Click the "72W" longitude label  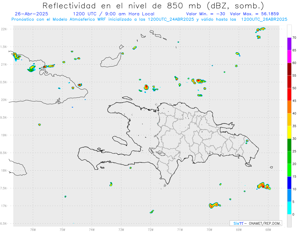pos(150,229)
